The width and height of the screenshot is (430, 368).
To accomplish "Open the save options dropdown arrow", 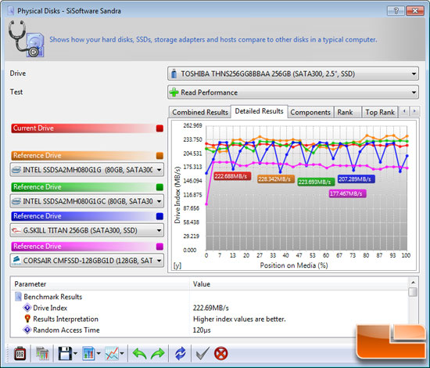I will pos(76,354).
